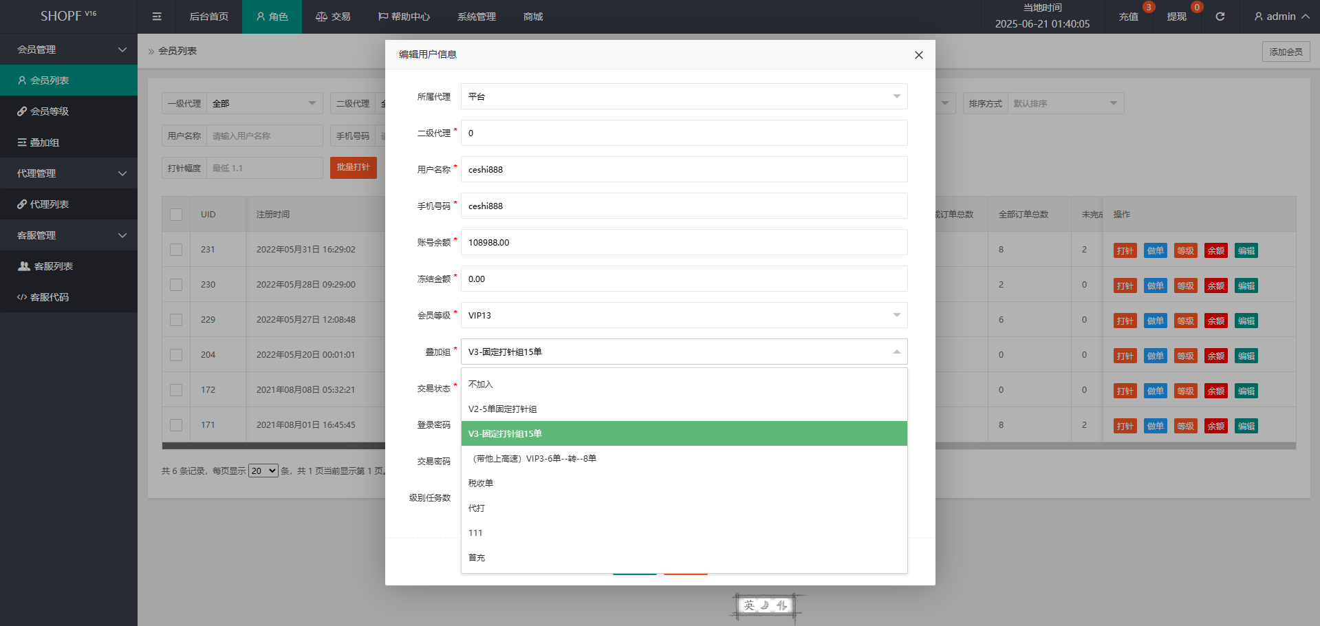Open the recharge notifications with badge 3

[x=1129, y=17]
